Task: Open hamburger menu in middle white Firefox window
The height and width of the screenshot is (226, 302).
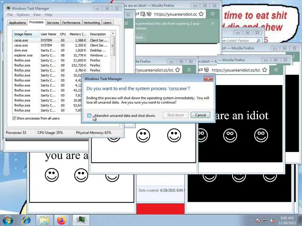Action: [189, 70]
